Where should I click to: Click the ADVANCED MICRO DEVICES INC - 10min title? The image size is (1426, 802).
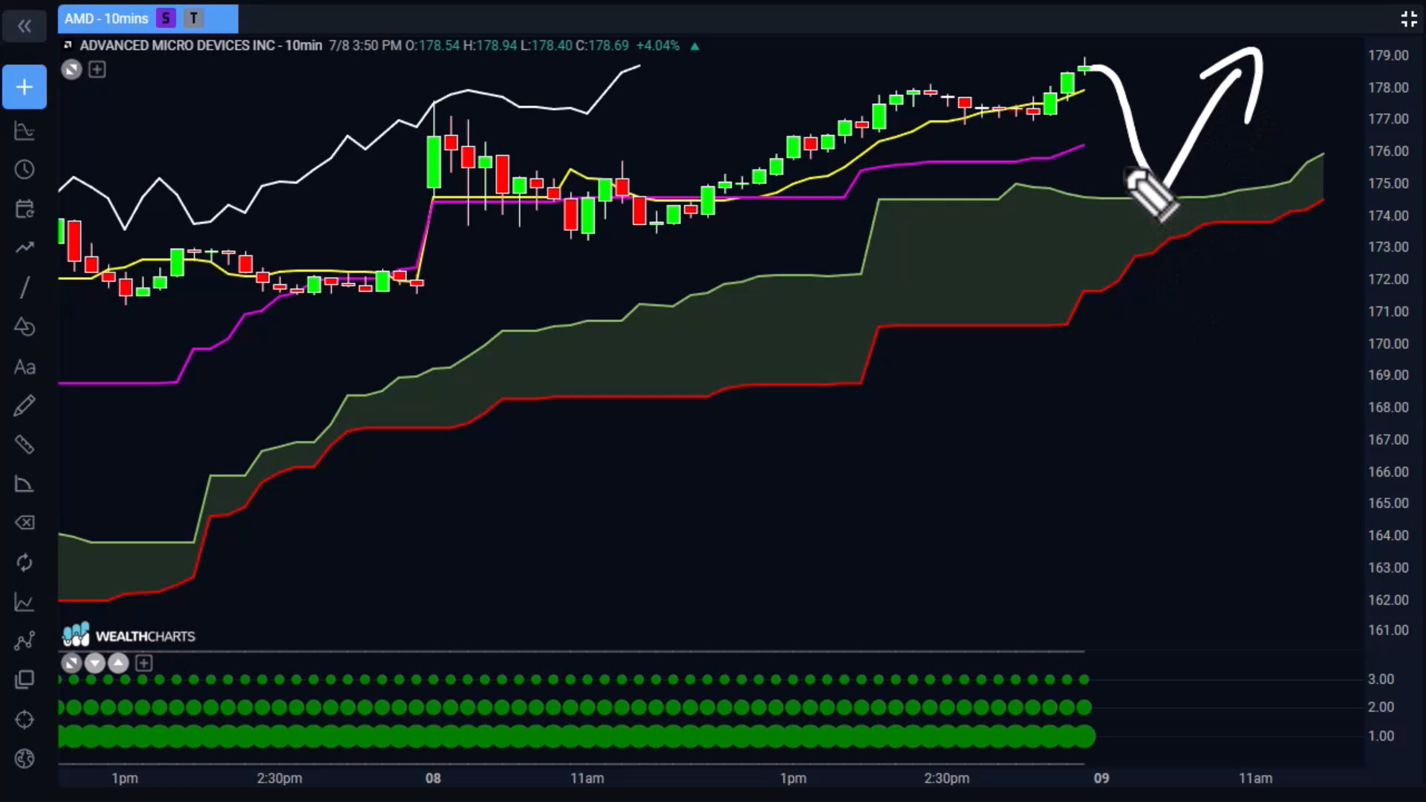[x=201, y=45]
